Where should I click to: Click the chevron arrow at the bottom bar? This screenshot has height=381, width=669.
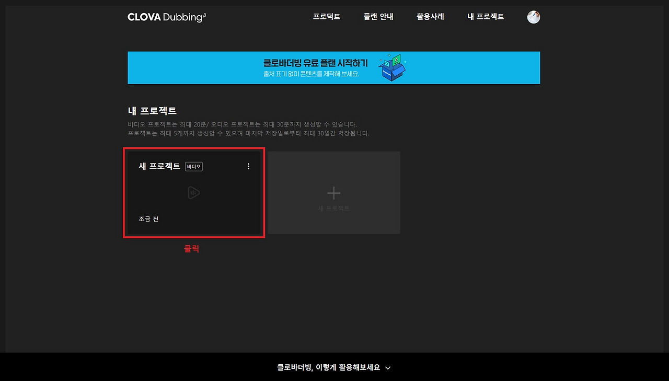(x=387, y=368)
